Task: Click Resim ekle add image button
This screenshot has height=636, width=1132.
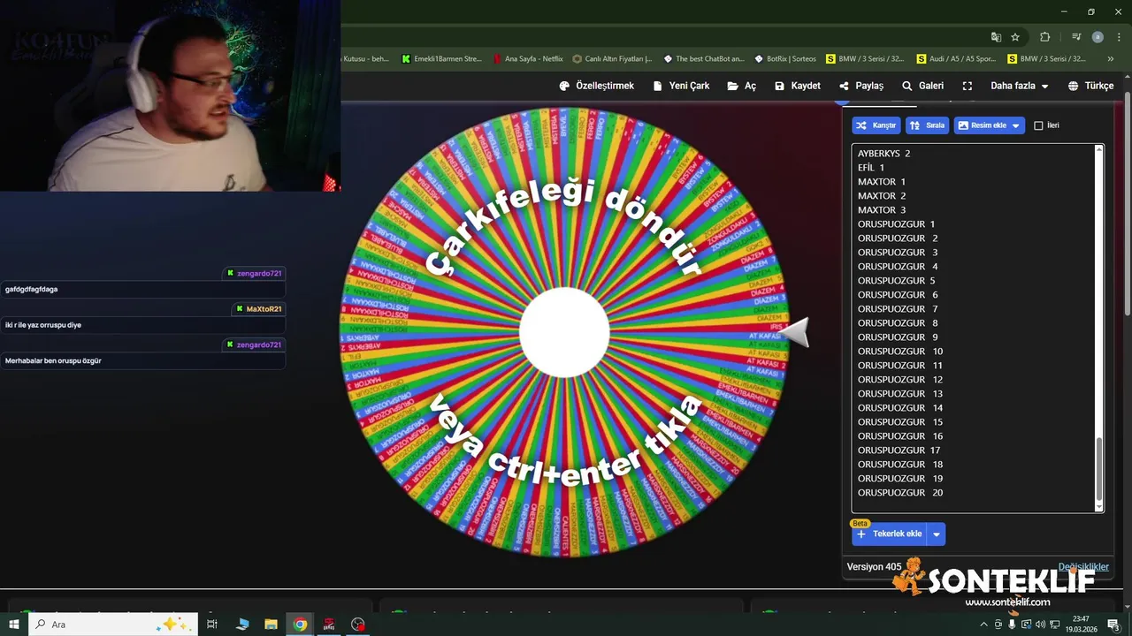Action: 981,125
